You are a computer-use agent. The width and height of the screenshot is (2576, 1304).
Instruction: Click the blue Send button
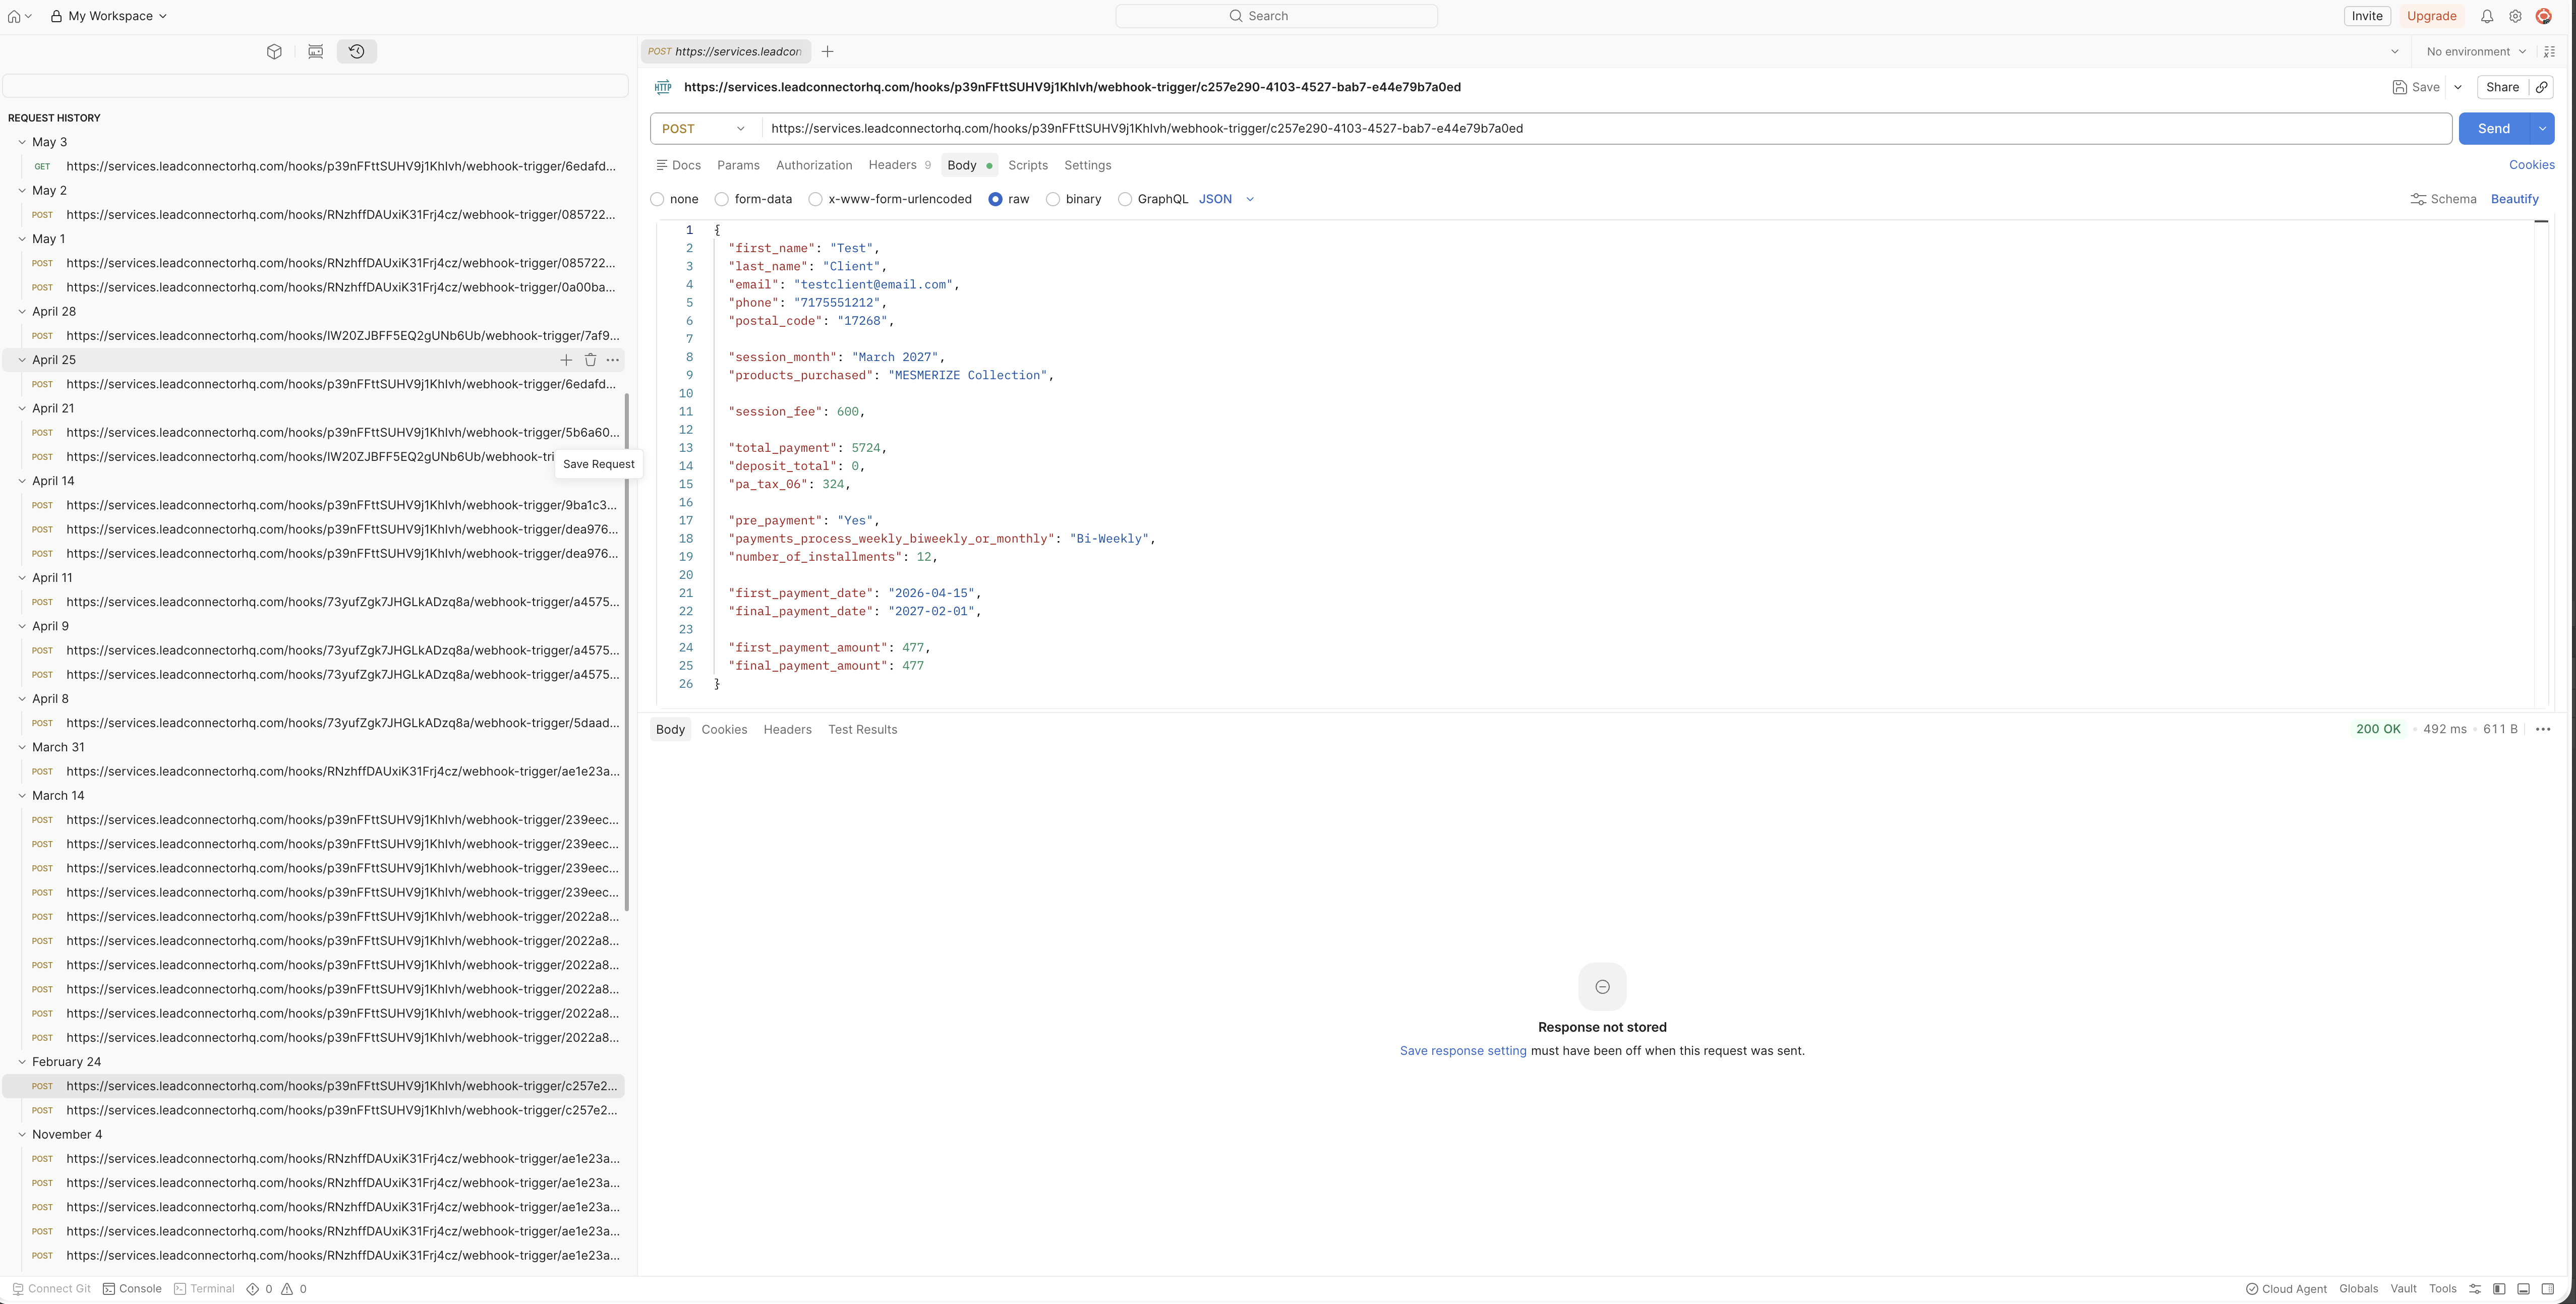pos(2494,129)
